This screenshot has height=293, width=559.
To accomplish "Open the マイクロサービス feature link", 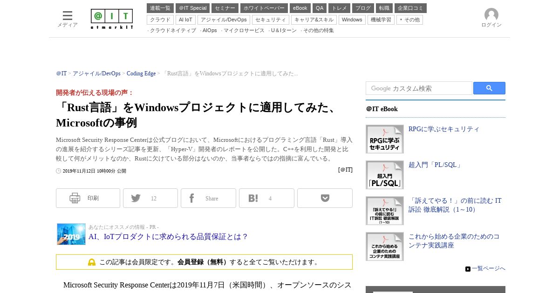I will coord(244,31).
